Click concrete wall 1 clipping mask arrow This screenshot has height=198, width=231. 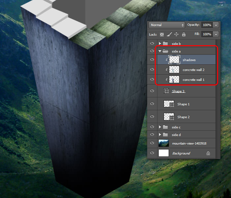166,79
